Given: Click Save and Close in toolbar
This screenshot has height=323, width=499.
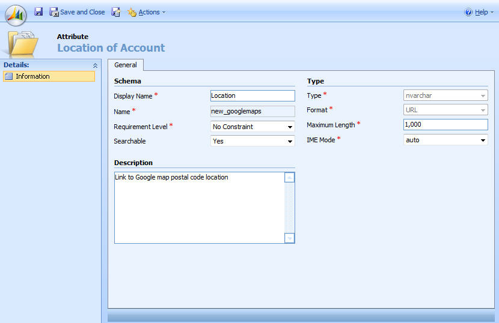Looking at the screenshot, I should point(77,12).
